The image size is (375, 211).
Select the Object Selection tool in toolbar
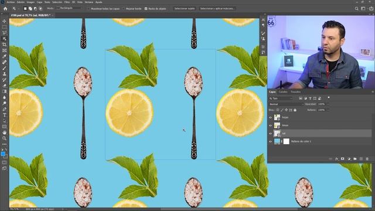4,39
